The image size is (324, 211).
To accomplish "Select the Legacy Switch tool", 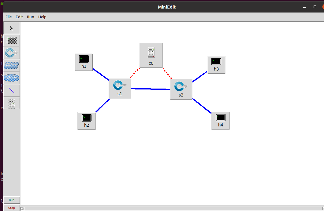I will (x=12, y=65).
